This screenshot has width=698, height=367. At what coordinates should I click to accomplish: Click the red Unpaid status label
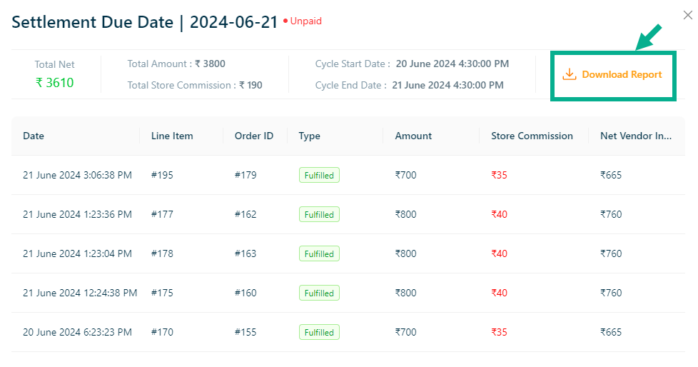[x=305, y=21]
